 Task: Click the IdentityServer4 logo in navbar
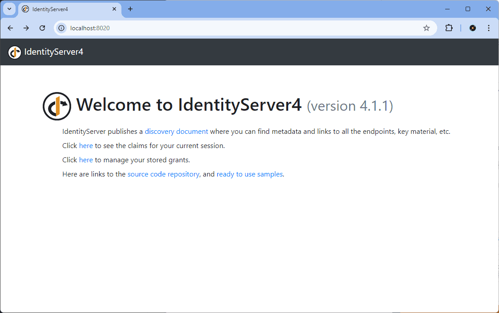[x=15, y=52]
